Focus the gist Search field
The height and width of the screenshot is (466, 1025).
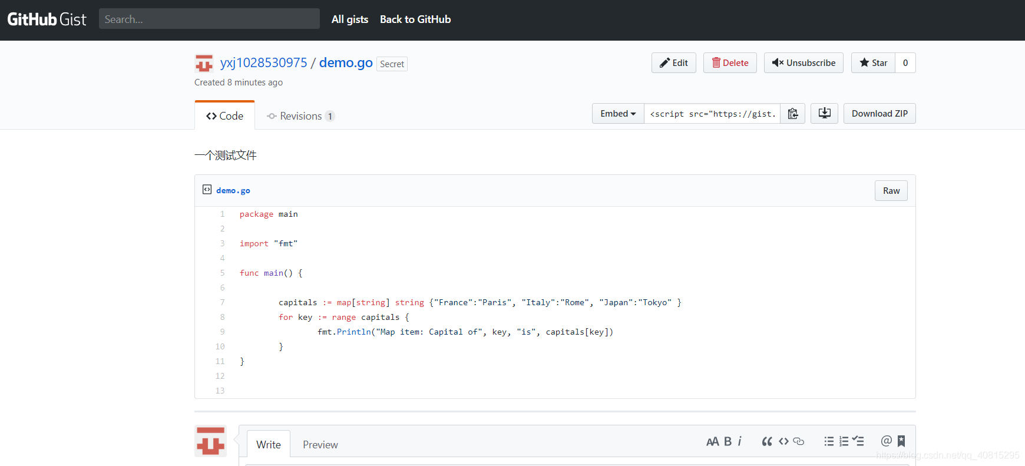coord(209,19)
